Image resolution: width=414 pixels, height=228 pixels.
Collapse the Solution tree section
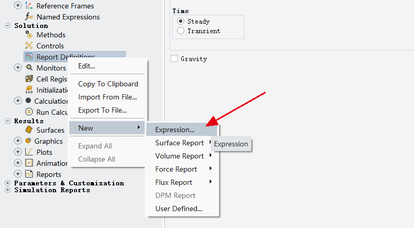(7, 25)
